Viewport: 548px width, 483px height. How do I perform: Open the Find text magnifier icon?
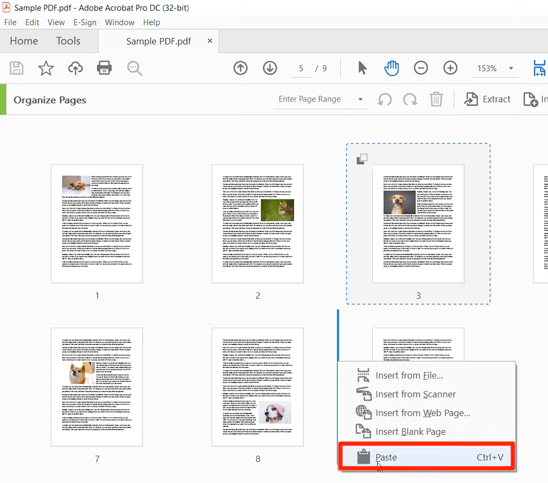(x=134, y=68)
